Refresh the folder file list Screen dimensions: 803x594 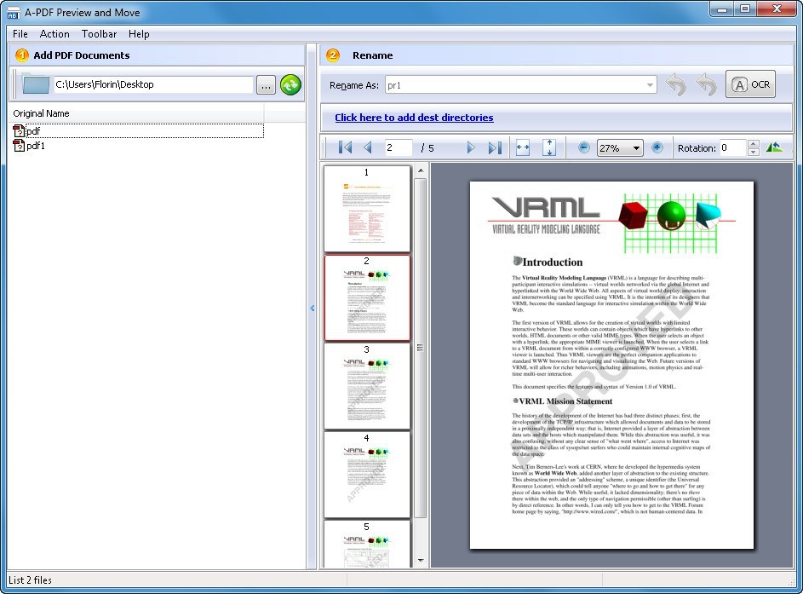coord(290,84)
